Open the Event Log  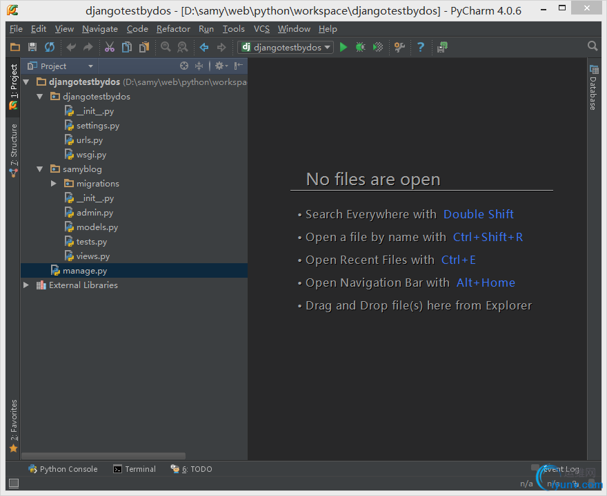[557, 469]
